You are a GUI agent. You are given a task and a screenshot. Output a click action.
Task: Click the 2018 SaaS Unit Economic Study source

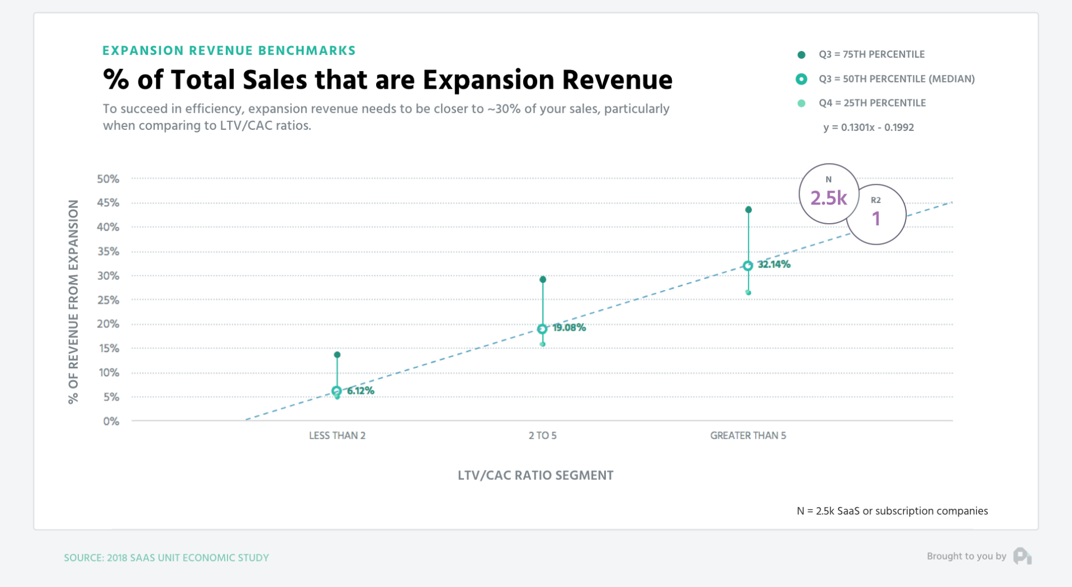[166, 558]
